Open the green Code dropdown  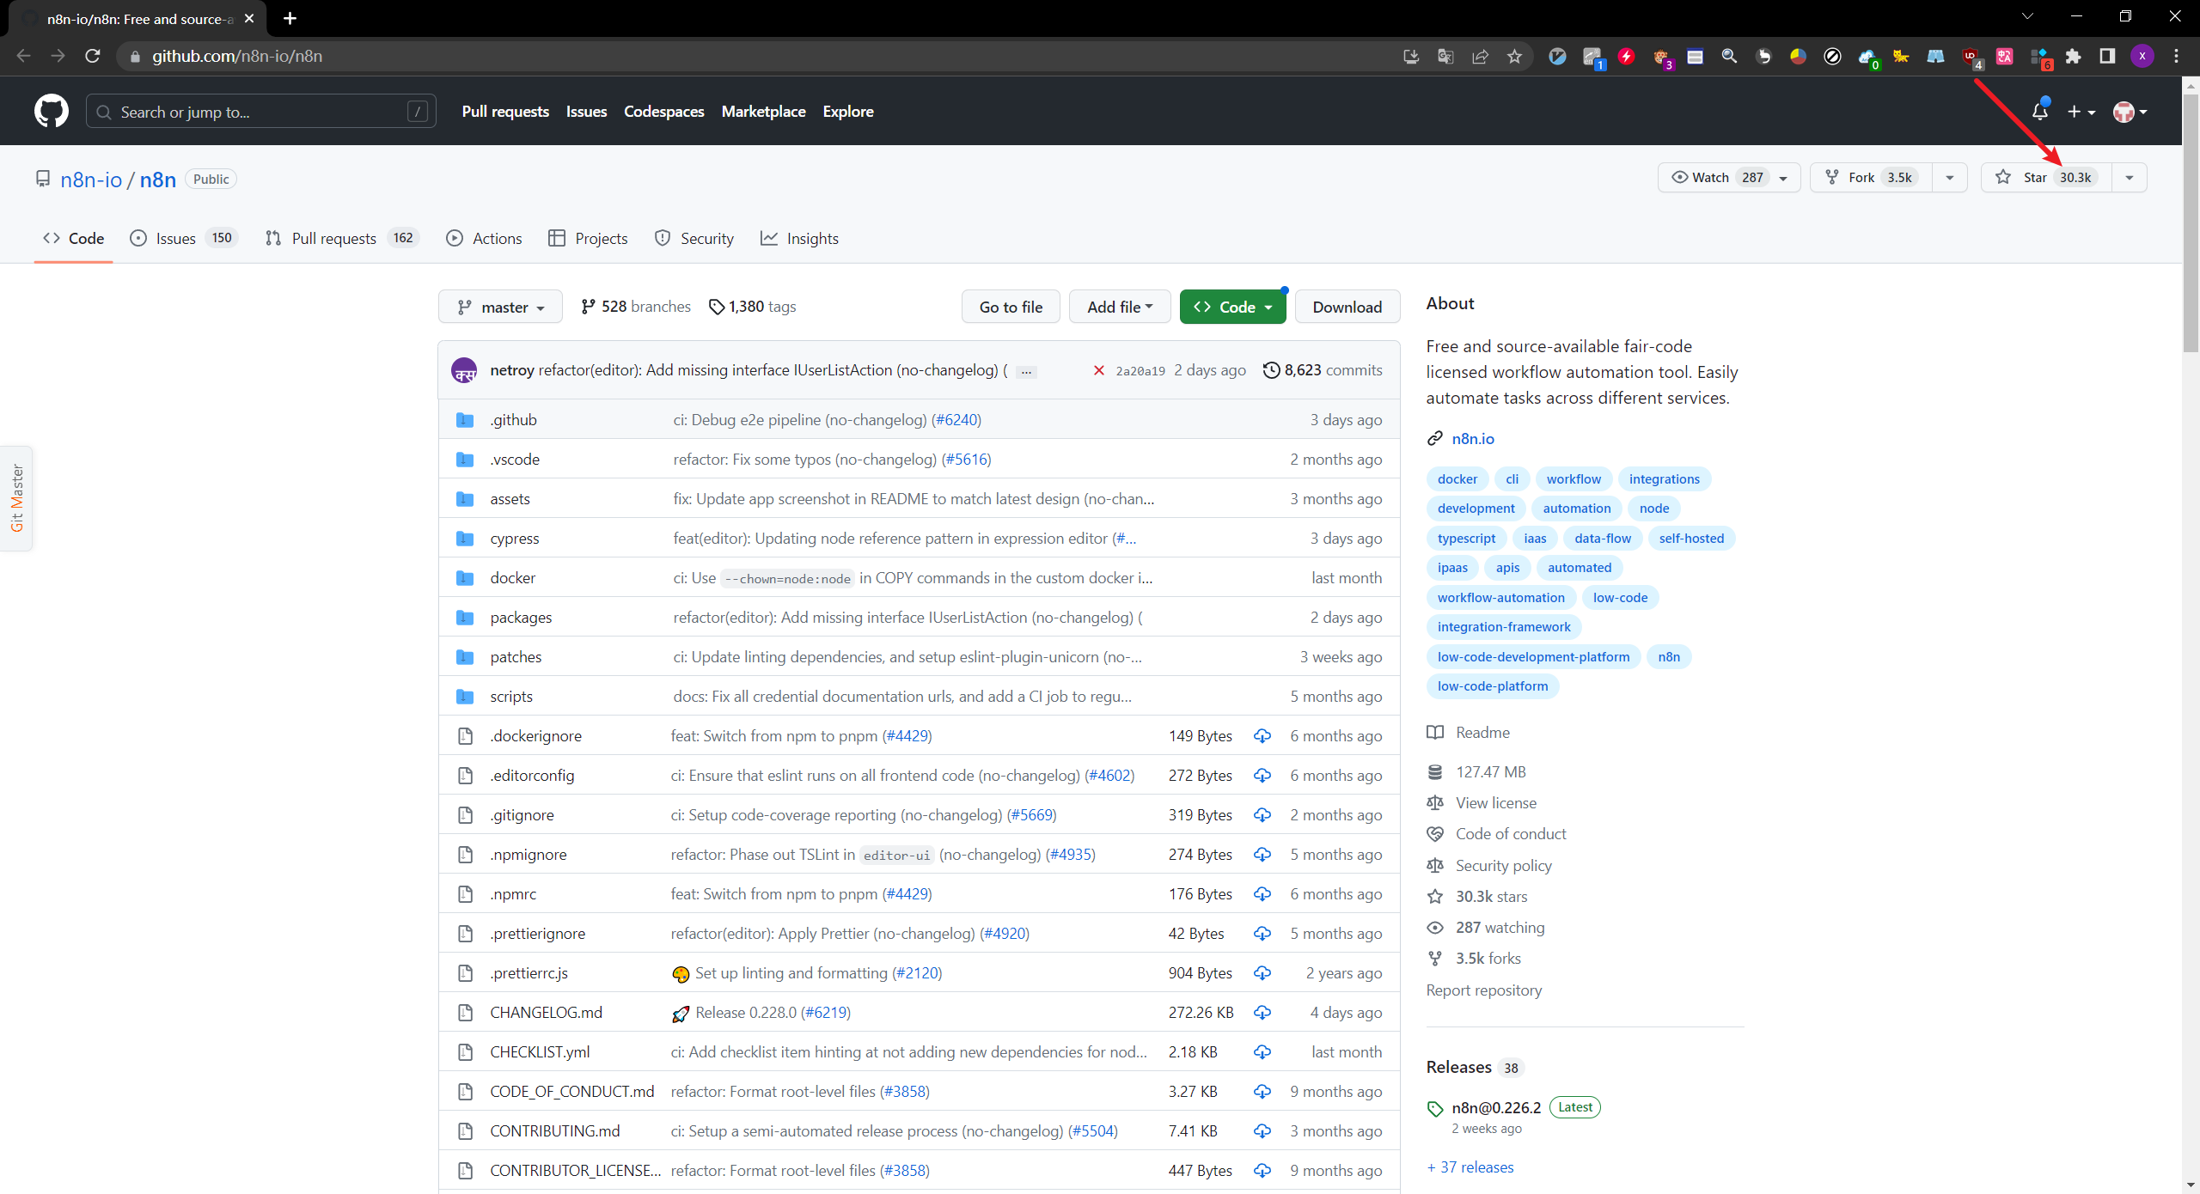point(1231,307)
